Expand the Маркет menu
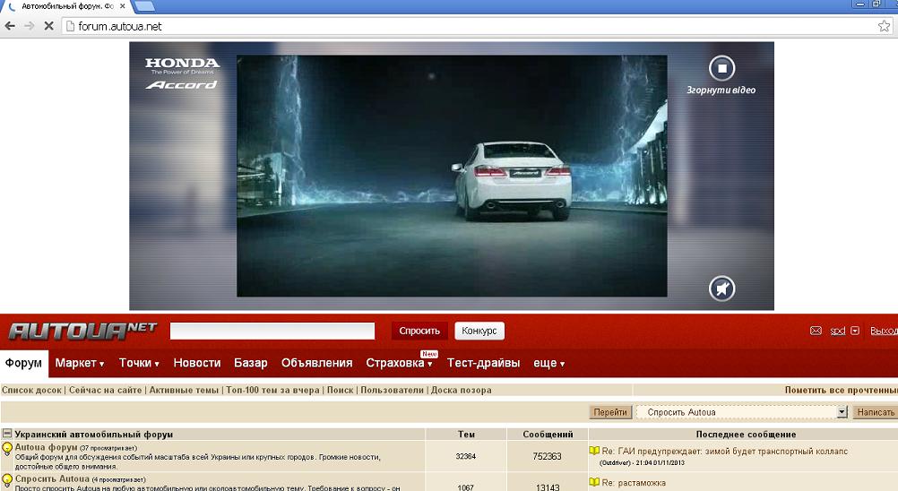Viewport: 898px width, 491px height. [x=80, y=363]
